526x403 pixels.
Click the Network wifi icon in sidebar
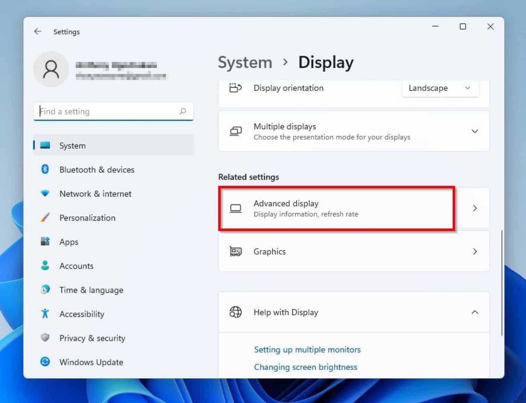pyautogui.click(x=45, y=193)
